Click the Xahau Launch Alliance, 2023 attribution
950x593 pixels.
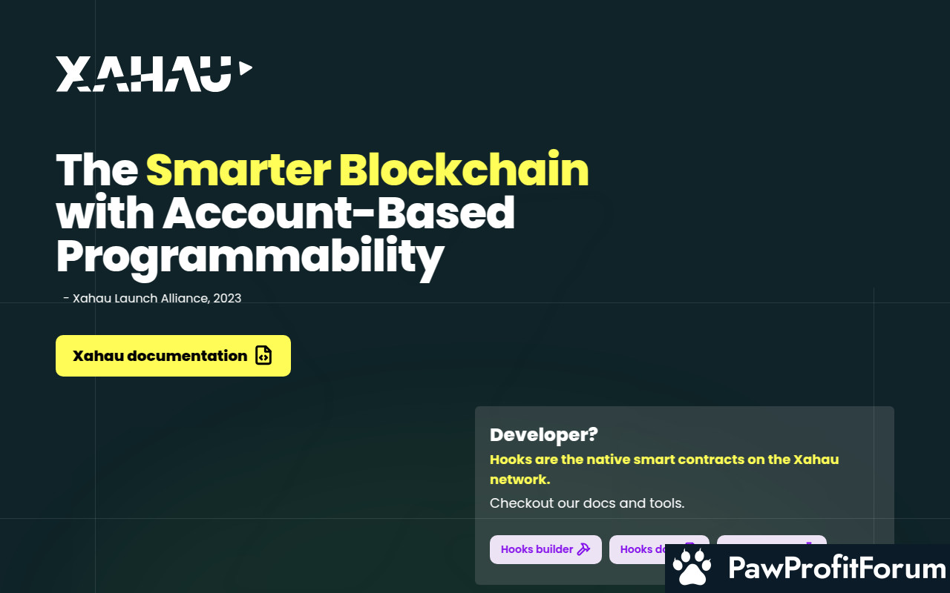152,298
